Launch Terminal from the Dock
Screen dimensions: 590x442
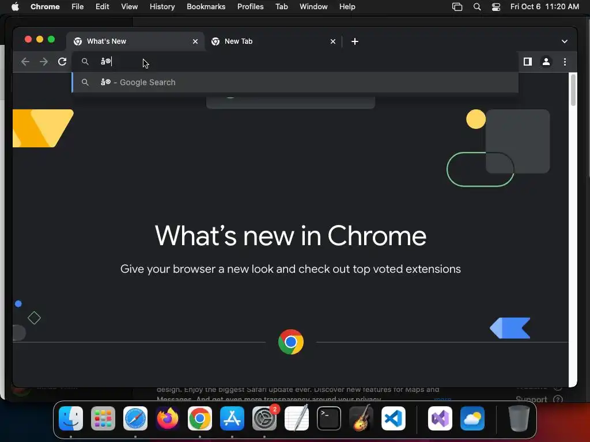pyautogui.click(x=329, y=418)
